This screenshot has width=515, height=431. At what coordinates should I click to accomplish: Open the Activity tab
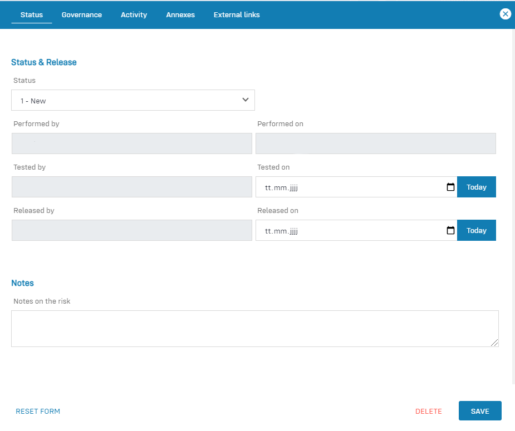coord(134,15)
